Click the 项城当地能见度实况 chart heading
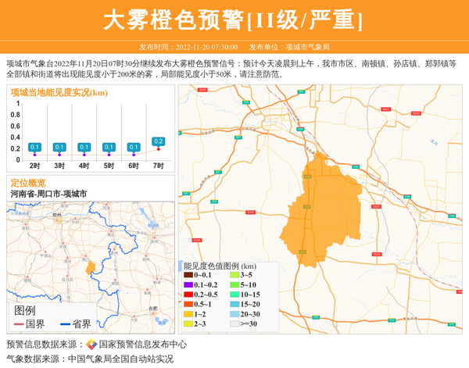This screenshot has height=368, width=469. coord(59,92)
